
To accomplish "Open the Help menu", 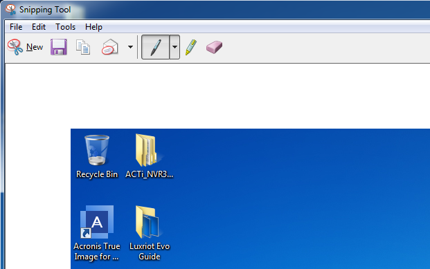I will click(x=93, y=27).
